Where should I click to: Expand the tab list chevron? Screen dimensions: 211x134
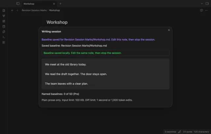point(202,4)
